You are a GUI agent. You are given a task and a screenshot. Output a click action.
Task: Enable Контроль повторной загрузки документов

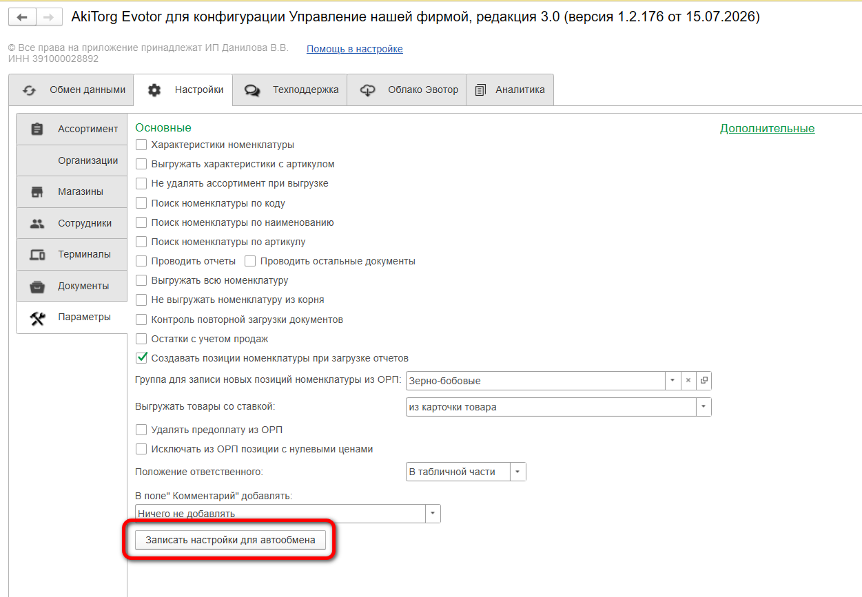(x=141, y=320)
